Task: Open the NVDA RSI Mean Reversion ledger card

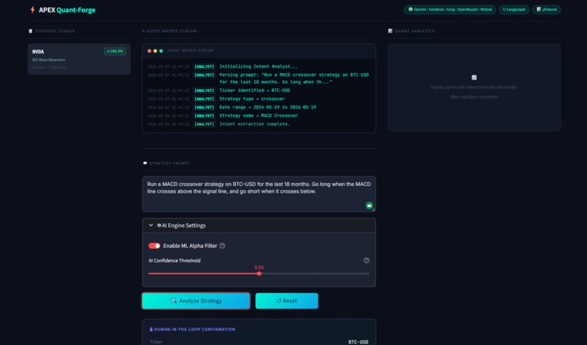Action: 79,59
